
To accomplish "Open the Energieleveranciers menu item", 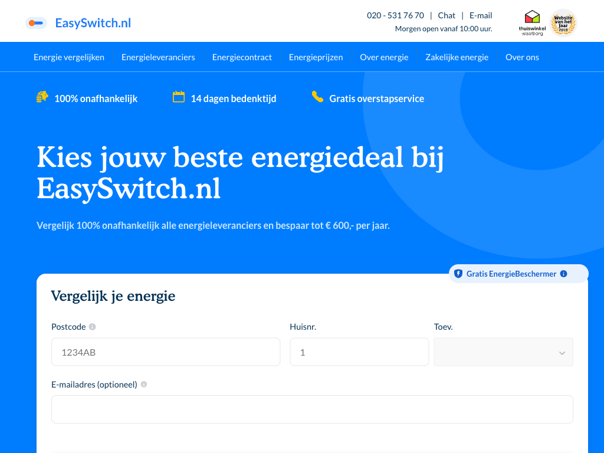I will coord(158,57).
